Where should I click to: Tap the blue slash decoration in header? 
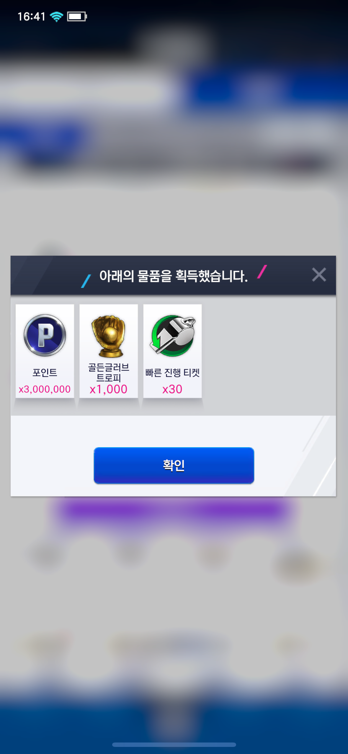coord(86,281)
